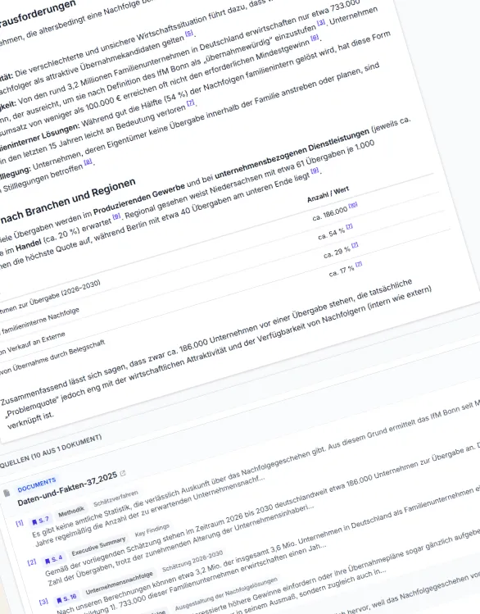Click the S. 7 bookmark page badge
The height and width of the screenshot is (614, 480).
(x=40, y=521)
